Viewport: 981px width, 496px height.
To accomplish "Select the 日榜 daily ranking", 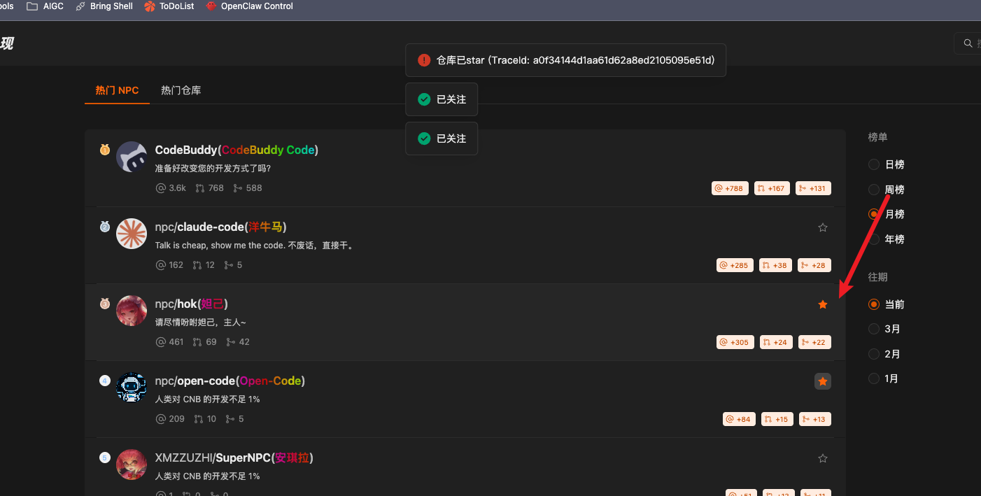I will click(x=874, y=164).
